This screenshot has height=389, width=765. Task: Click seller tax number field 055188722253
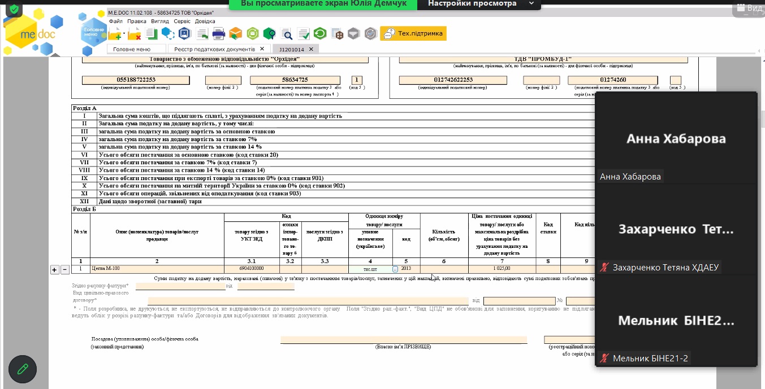pyautogui.click(x=136, y=80)
